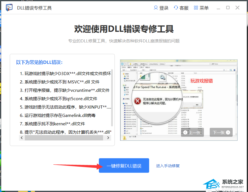
Task: Contact support via the 客服 link
Action: (183, 8)
